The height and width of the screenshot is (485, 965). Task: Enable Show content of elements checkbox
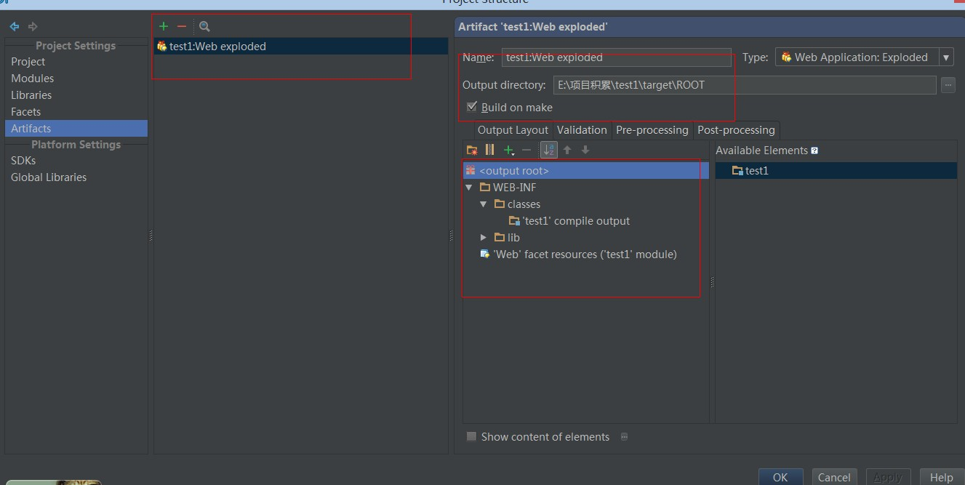pyautogui.click(x=472, y=436)
